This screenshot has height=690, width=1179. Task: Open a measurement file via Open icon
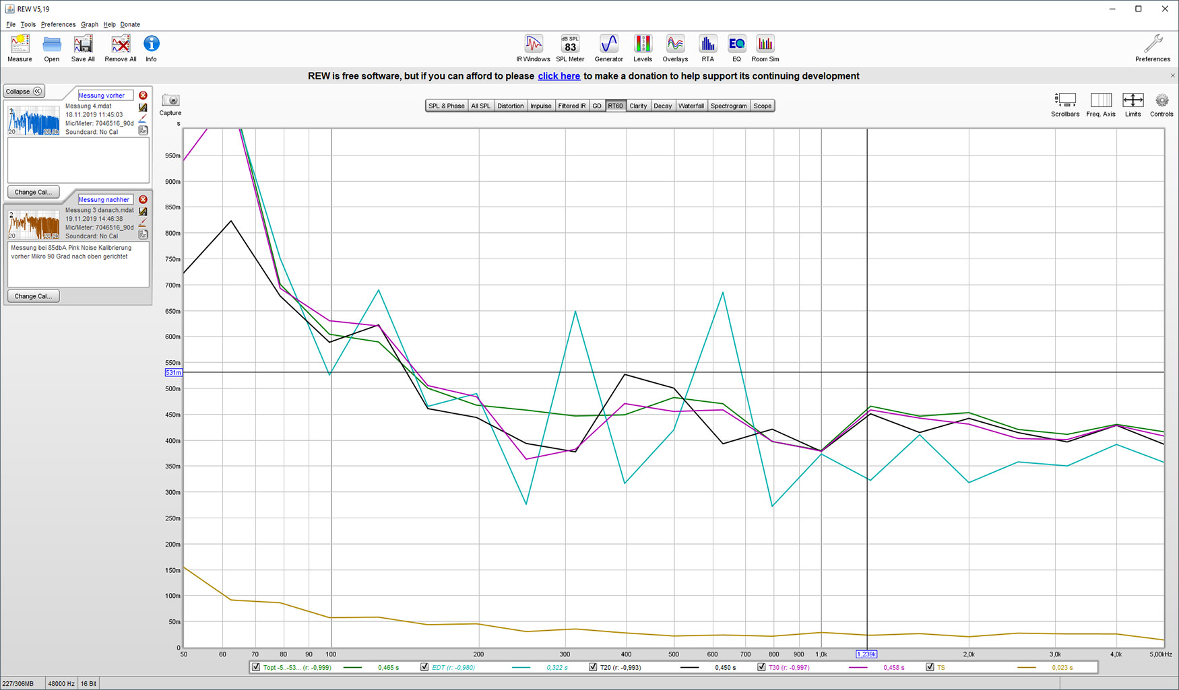pyautogui.click(x=51, y=44)
